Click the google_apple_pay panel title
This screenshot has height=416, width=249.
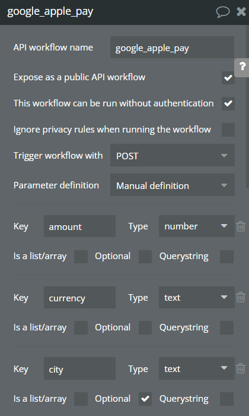[x=50, y=12]
